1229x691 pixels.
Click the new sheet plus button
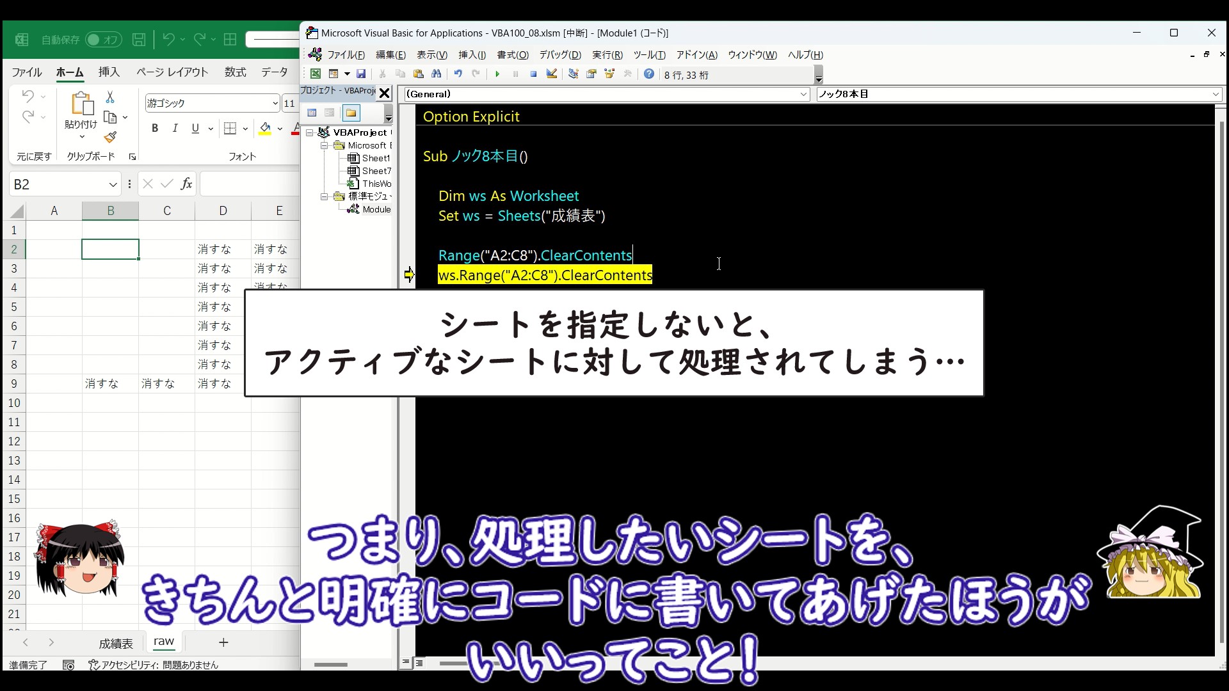tap(223, 642)
